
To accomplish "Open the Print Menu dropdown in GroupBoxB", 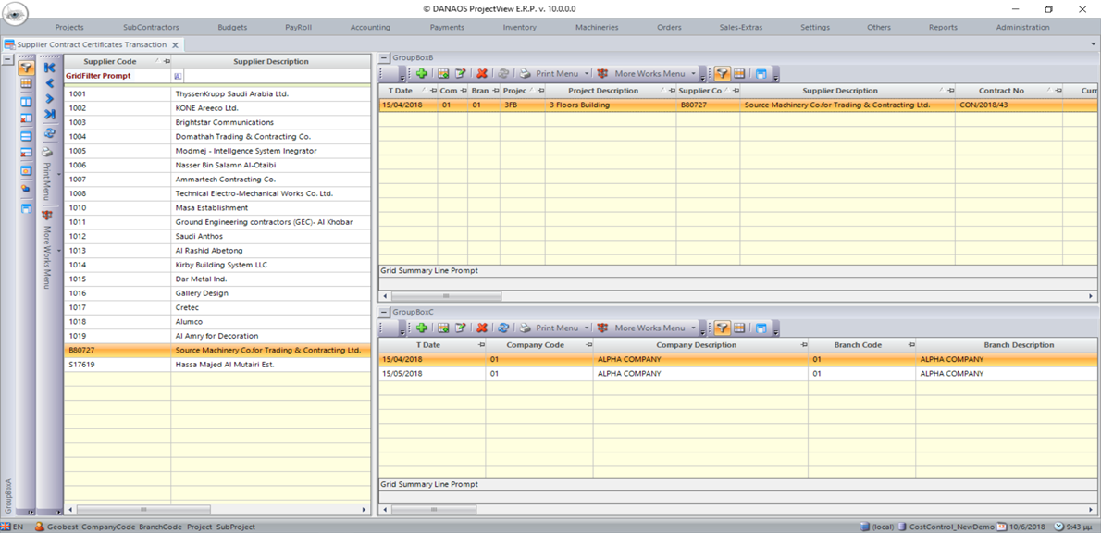I will (x=587, y=73).
